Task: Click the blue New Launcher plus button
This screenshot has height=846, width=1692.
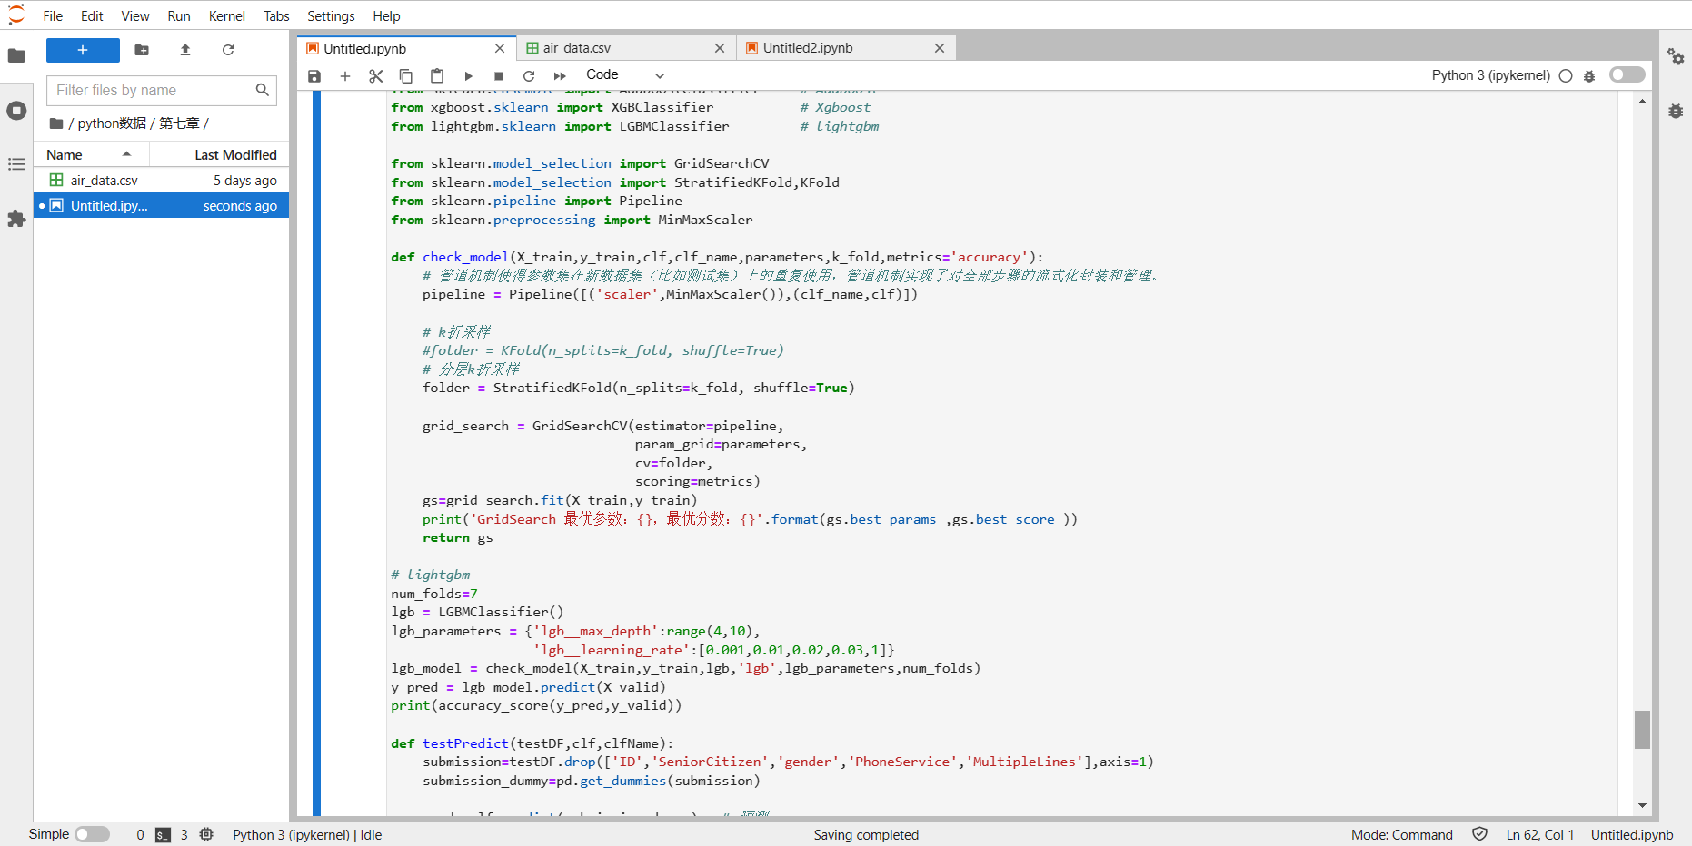Action: click(x=83, y=50)
